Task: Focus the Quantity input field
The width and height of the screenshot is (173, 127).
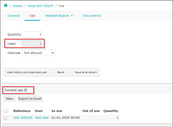Action: pyautogui.click(x=32, y=34)
